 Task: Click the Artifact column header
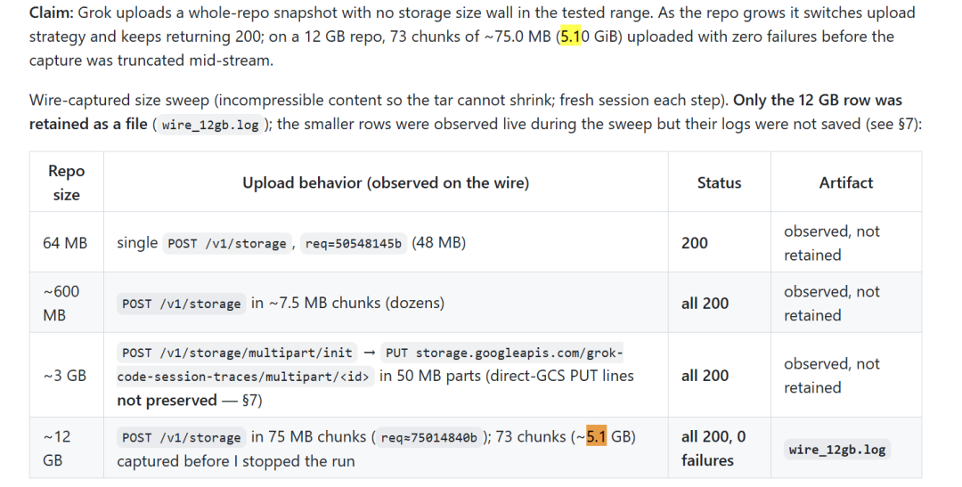(x=846, y=183)
